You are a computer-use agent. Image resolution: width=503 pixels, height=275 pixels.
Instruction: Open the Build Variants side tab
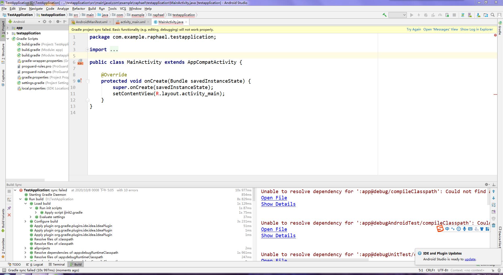tap(3, 220)
